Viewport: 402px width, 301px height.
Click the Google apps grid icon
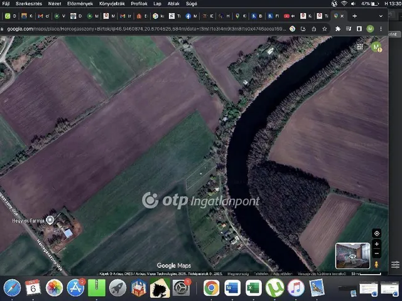(360, 46)
